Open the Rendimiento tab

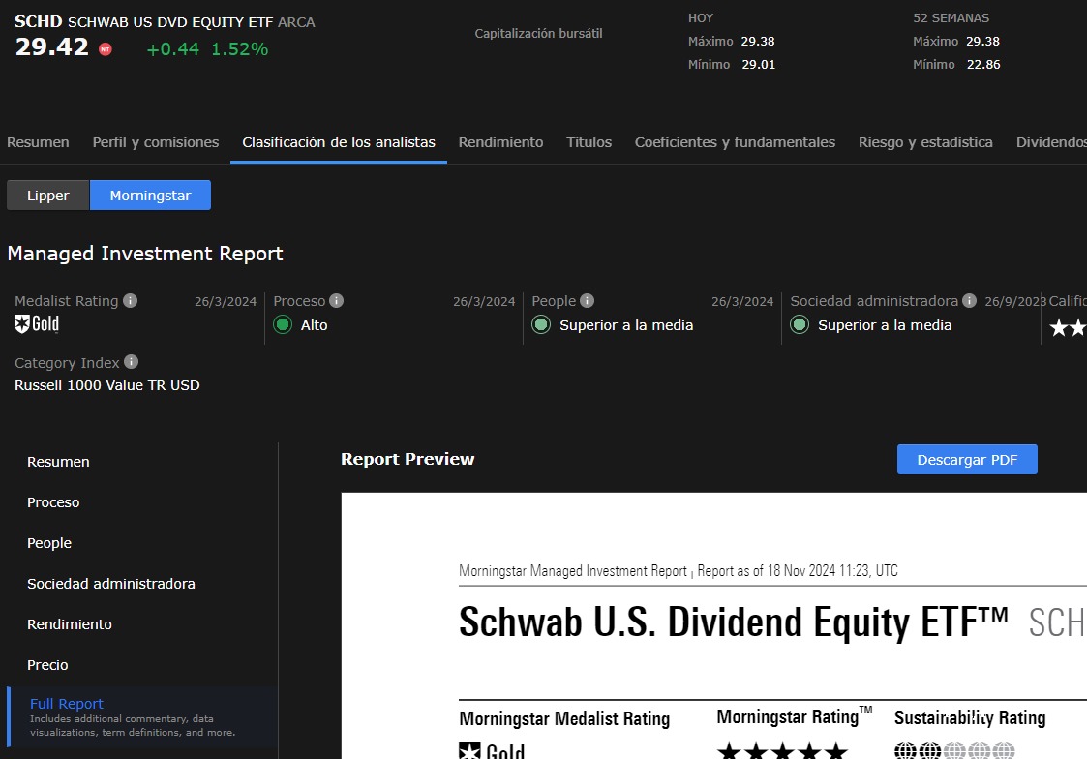(500, 142)
